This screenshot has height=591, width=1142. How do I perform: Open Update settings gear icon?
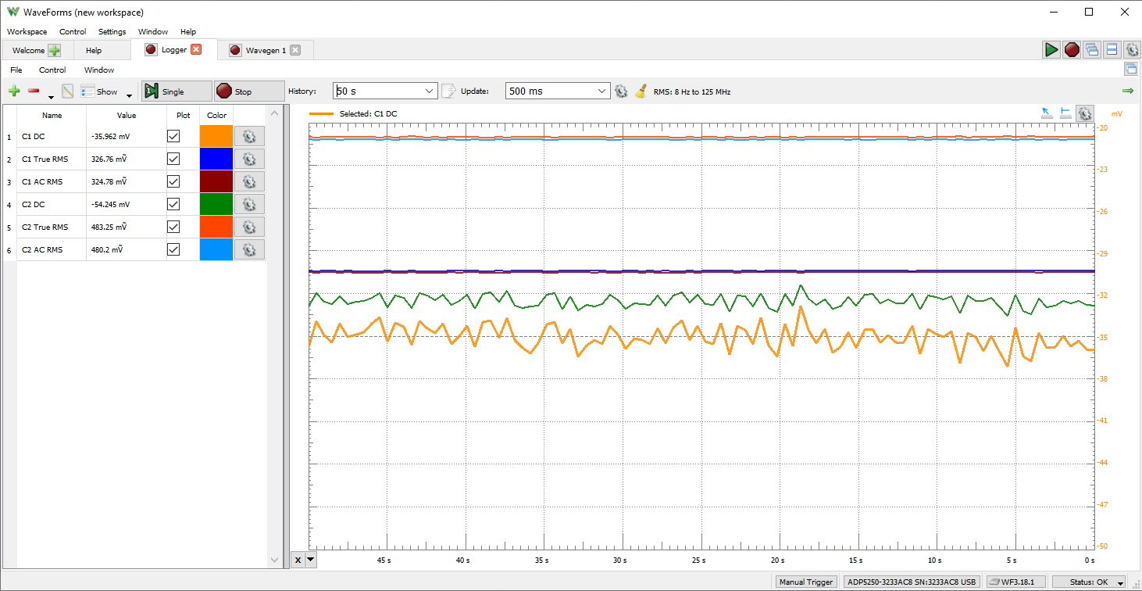[621, 91]
